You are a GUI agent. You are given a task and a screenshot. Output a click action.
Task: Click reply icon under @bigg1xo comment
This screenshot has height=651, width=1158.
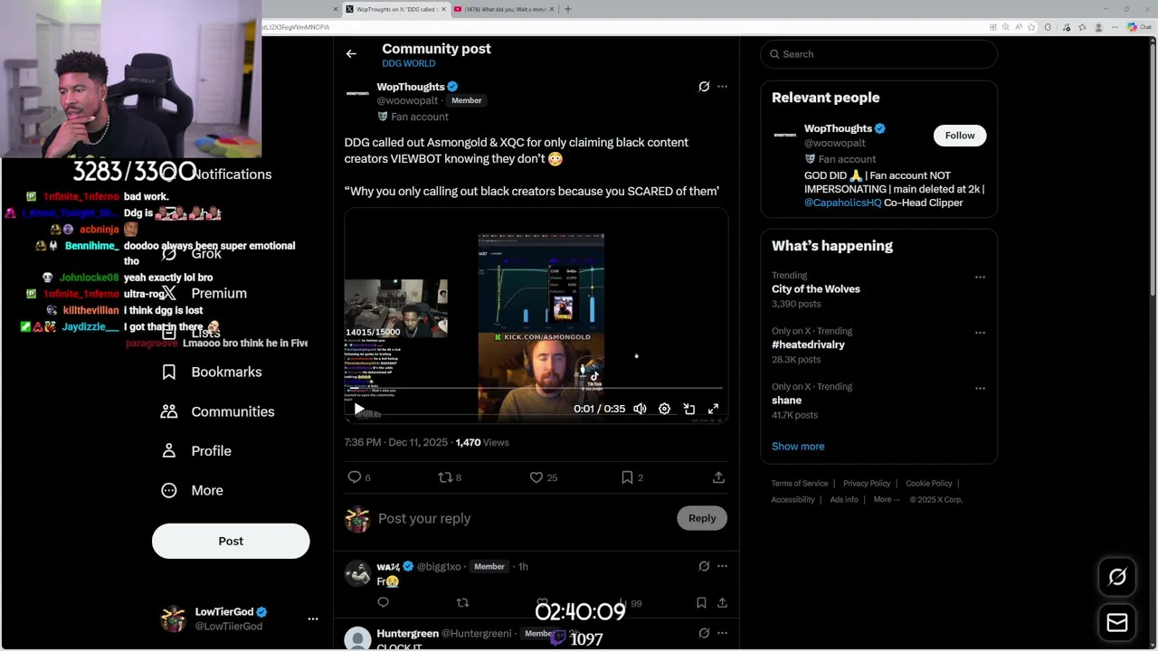click(383, 602)
